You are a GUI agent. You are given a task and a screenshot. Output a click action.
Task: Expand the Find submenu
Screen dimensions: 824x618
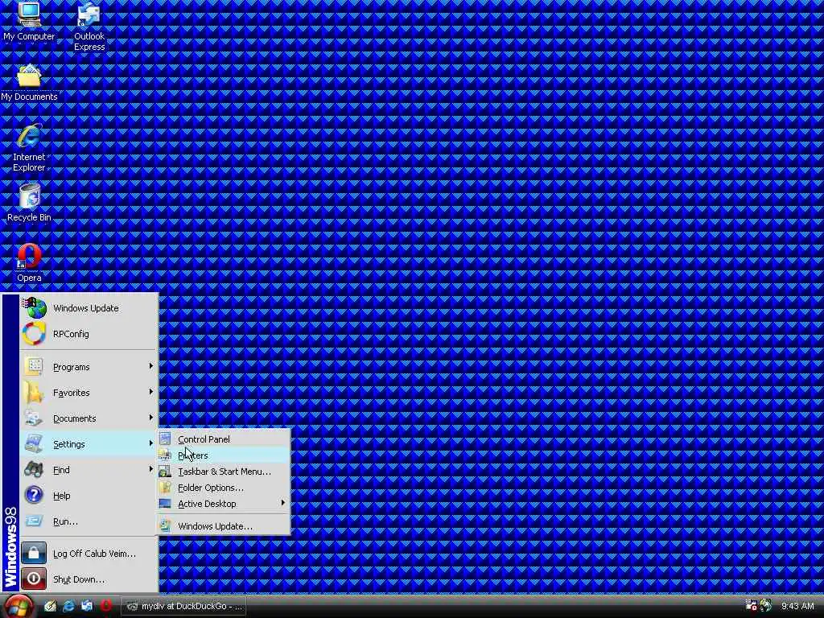click(x=89, y=470)
